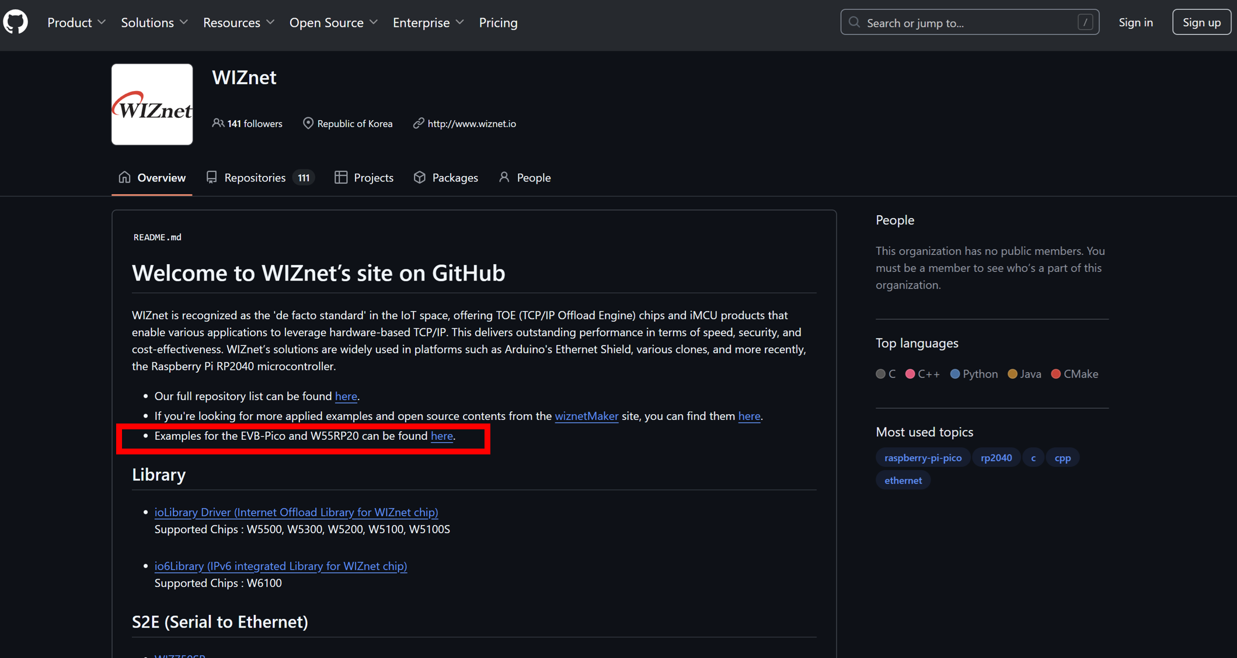Click the Sign up button

[x=1201, y=22]
